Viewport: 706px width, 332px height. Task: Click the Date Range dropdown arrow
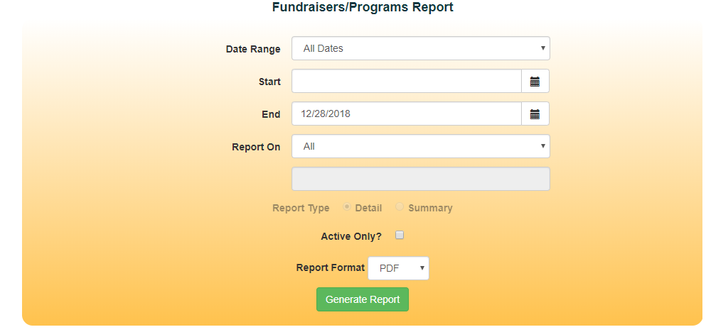pyautogui.click(x=543, y=48)
